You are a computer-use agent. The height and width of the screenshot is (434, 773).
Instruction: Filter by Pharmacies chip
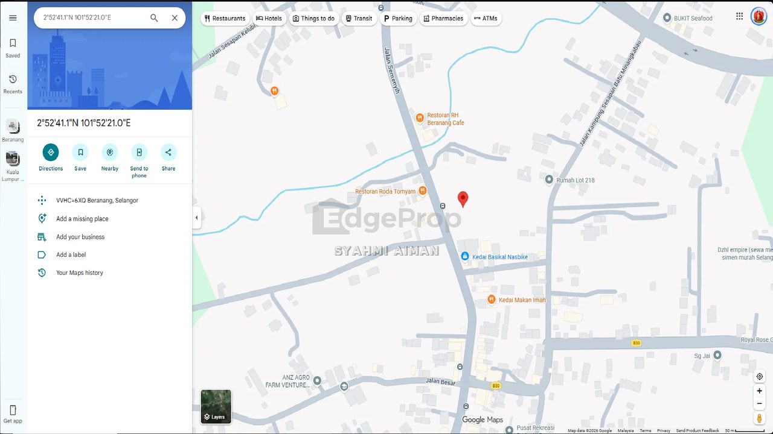pyautogui.click(x=443, y=18)
